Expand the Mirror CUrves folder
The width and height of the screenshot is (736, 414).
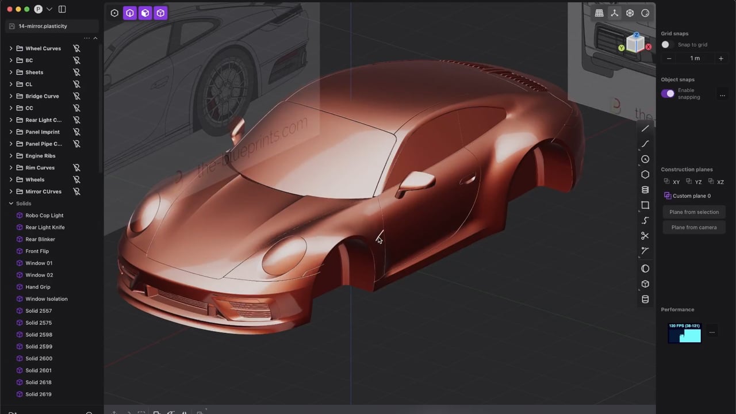coord(11,191)
